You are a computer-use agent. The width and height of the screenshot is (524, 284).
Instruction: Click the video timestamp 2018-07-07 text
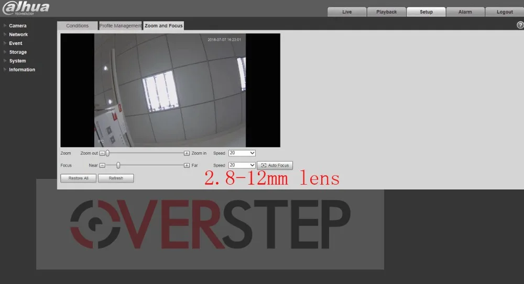(224, 40)
